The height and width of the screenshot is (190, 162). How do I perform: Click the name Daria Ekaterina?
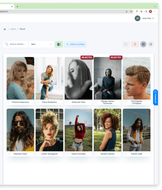coord(49,102)
